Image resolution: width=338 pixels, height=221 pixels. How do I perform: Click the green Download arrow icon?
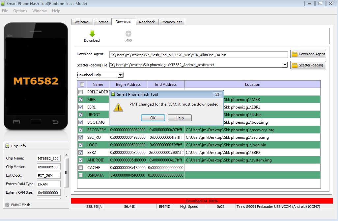pos(92,34)
